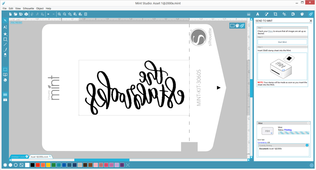Open the Edit menu
This screenshot has height=170, width=316.
(x=11, y=8)
